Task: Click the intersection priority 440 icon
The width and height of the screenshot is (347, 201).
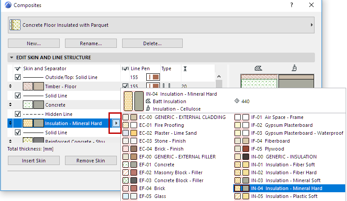Action: [x=237, y=101]
